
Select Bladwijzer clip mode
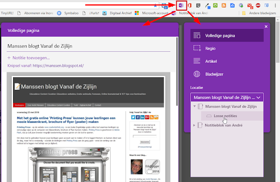coord(227,74)
